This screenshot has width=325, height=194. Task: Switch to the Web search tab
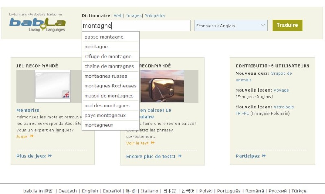[x=118, y=15]
